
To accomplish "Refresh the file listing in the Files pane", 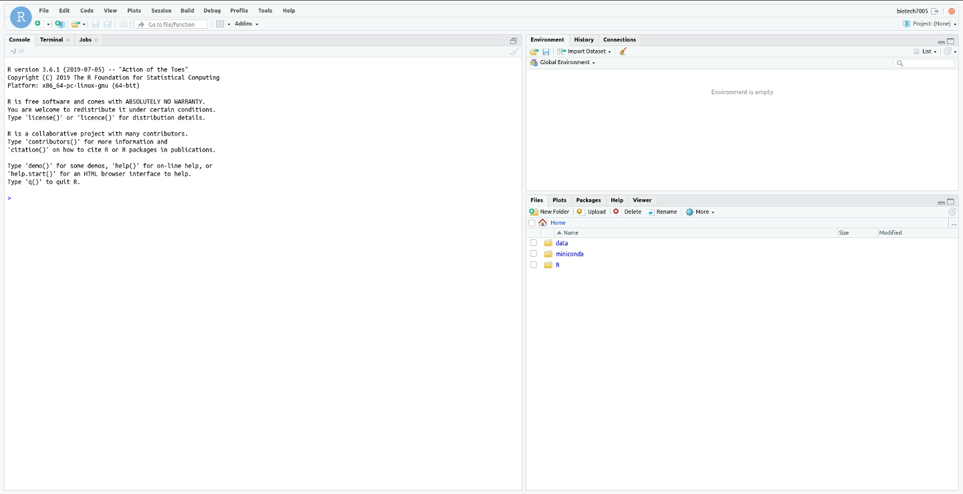I will pos(952,211).
